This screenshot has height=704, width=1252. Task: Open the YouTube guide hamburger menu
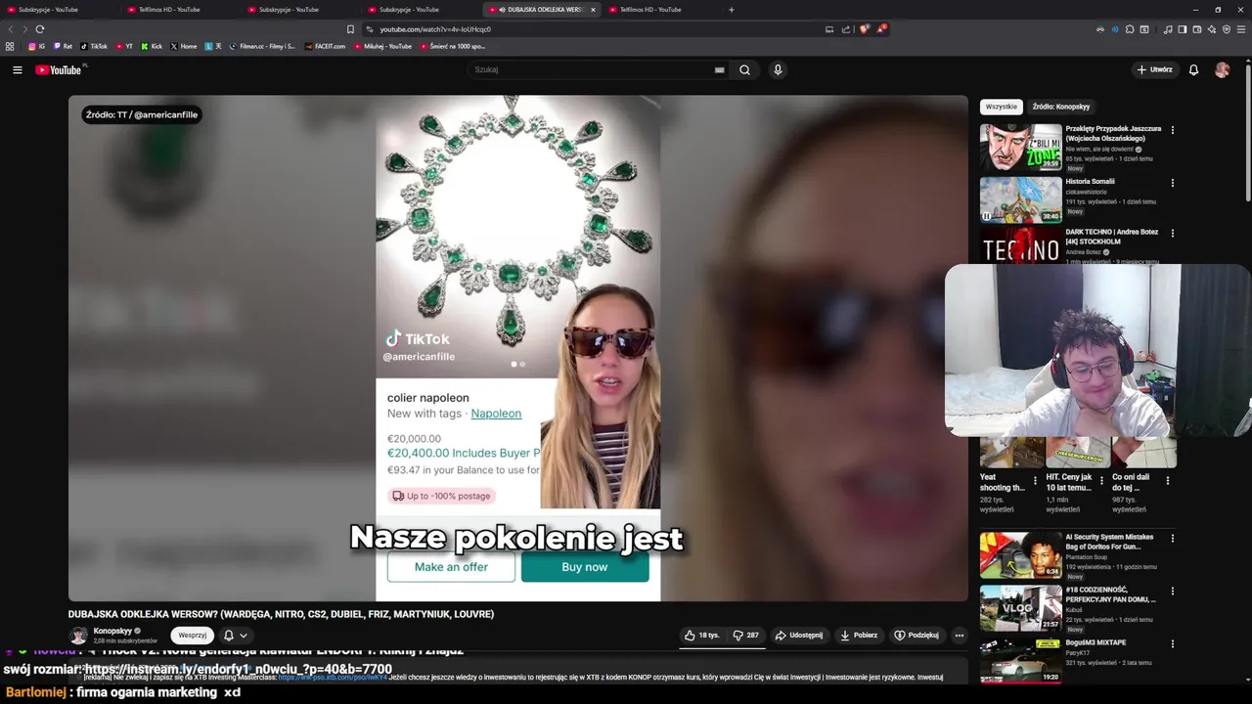pyautogui.click(x=17, y=69)
